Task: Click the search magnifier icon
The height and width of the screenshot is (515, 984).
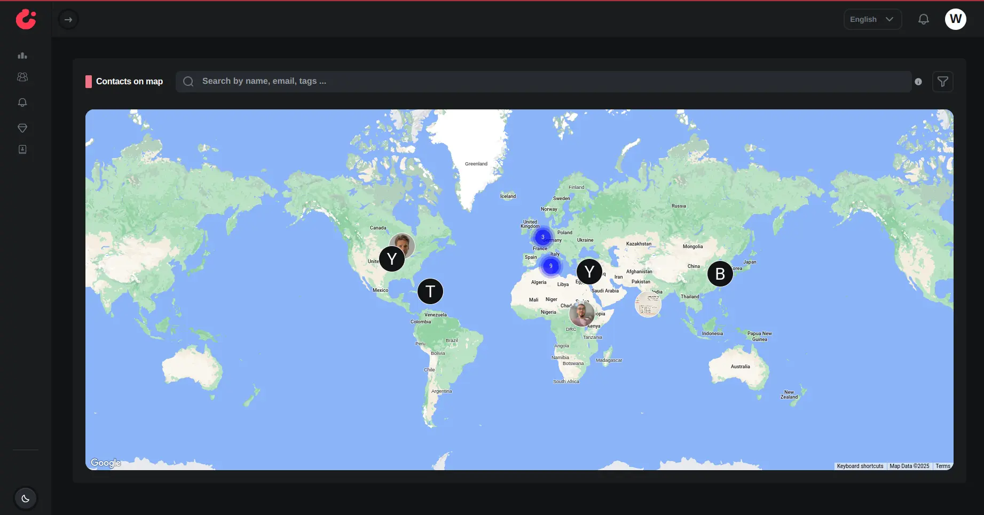Action: 188,82
